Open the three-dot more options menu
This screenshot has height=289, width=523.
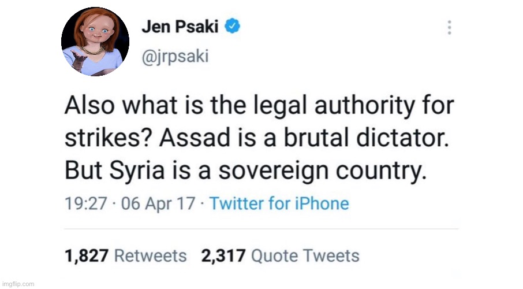click(x=450, y=27)
